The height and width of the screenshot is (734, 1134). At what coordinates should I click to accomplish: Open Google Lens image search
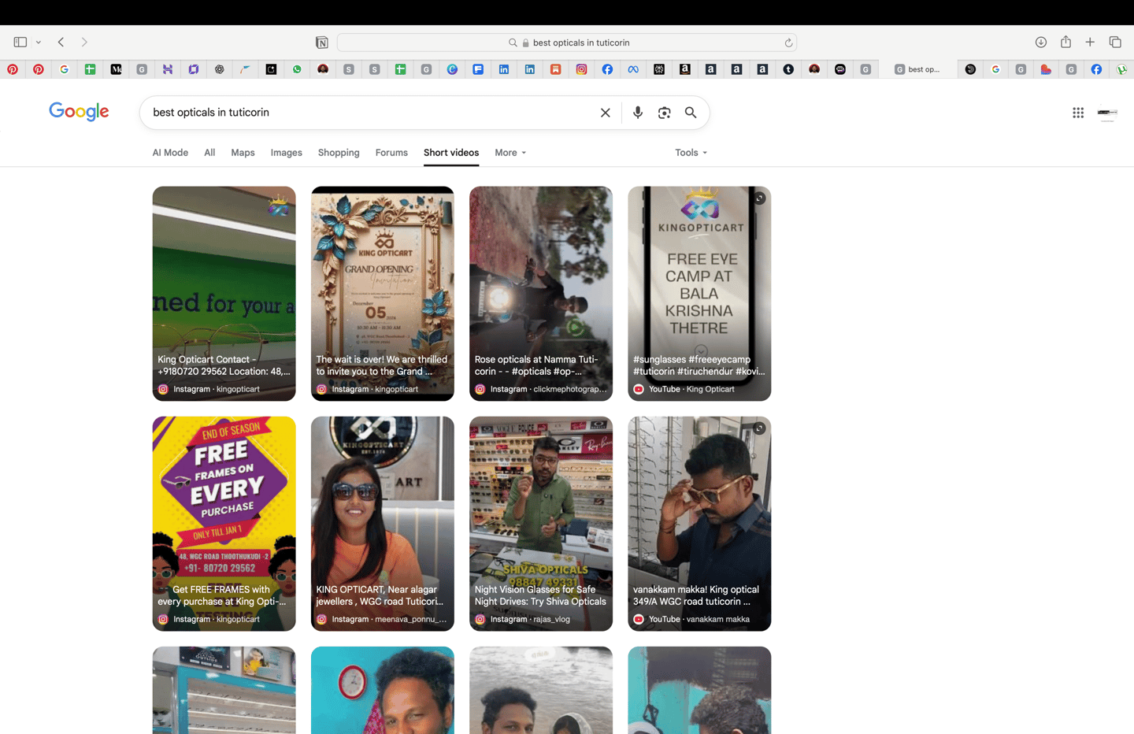(x=664, y=113)
